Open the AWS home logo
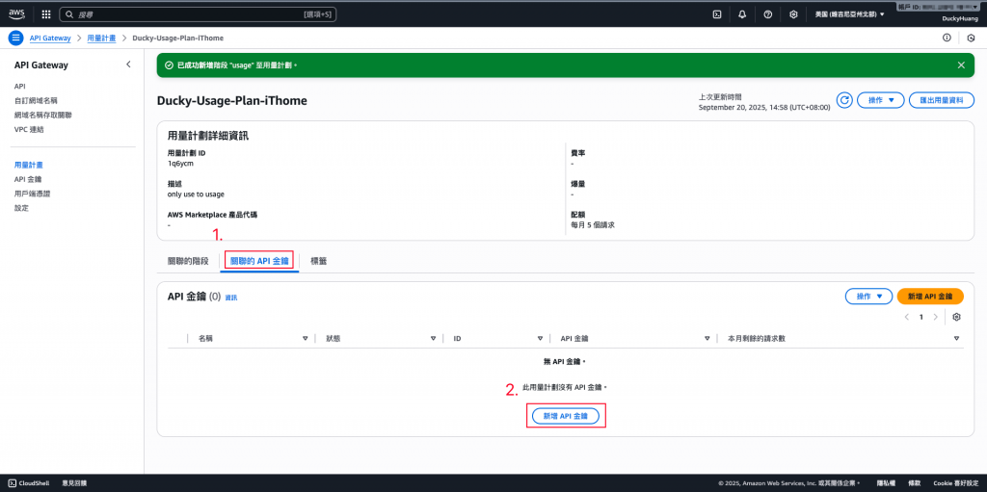This screenshot has width=987, height=492. (16, 13)
